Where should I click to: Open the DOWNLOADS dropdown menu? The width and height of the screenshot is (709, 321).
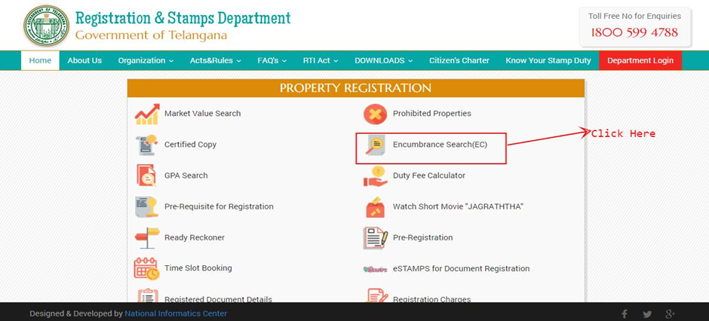(x=383, y=60)
